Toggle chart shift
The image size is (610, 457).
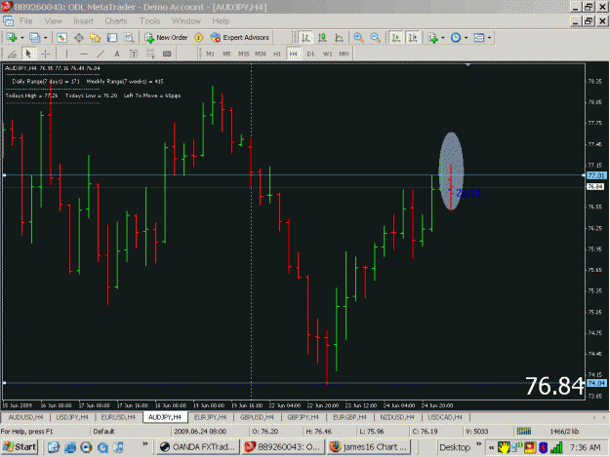414,38
